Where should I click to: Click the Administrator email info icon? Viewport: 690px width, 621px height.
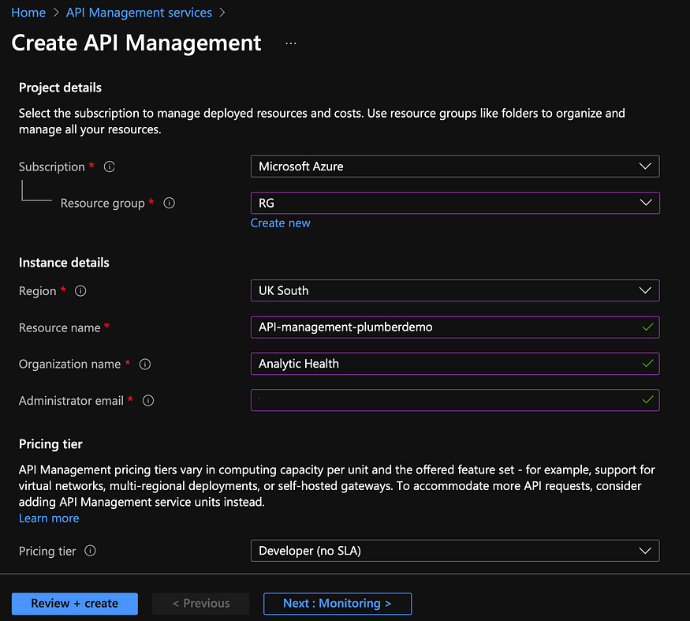tap(147, 401)
